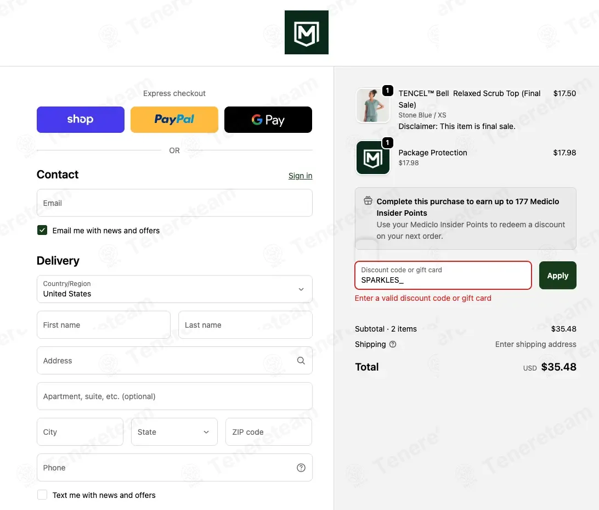Screen dimensions: 599x510
Task: Pay with PayPal express checkout
Action: click(174, 120)
